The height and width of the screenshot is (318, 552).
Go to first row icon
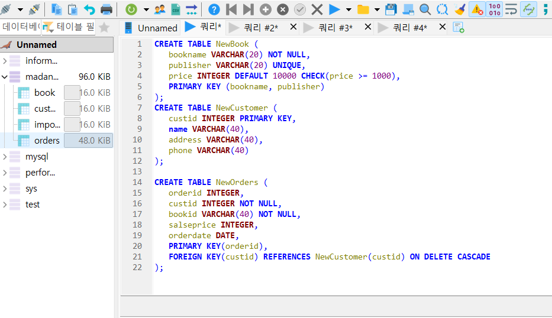[231, 9]
